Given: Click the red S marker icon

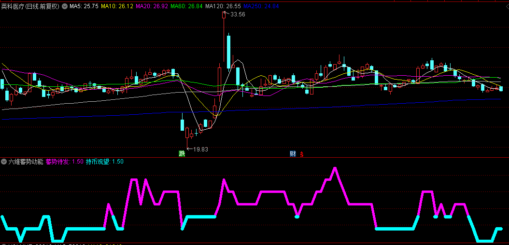Looking at the screenshot, I should pos(301,154).
